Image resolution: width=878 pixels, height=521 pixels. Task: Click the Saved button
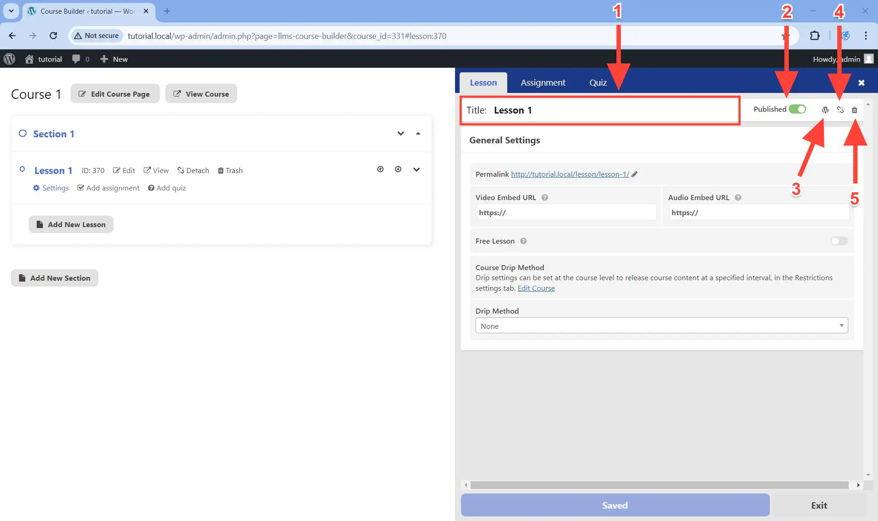615,505
